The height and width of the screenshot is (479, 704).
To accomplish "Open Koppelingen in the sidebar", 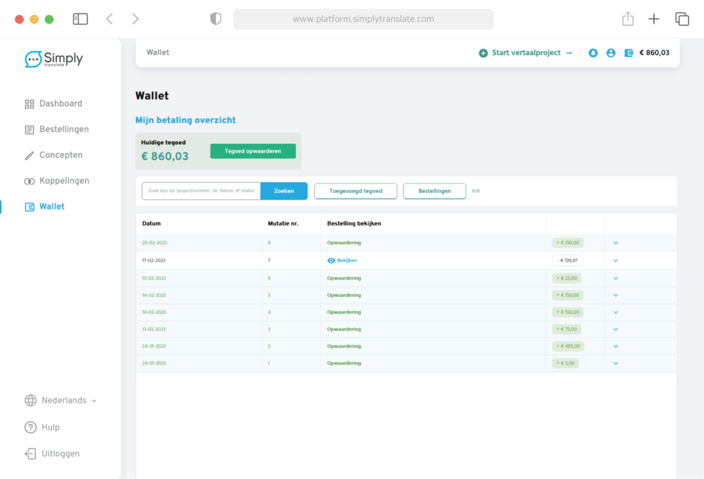I will click(64, 181).
